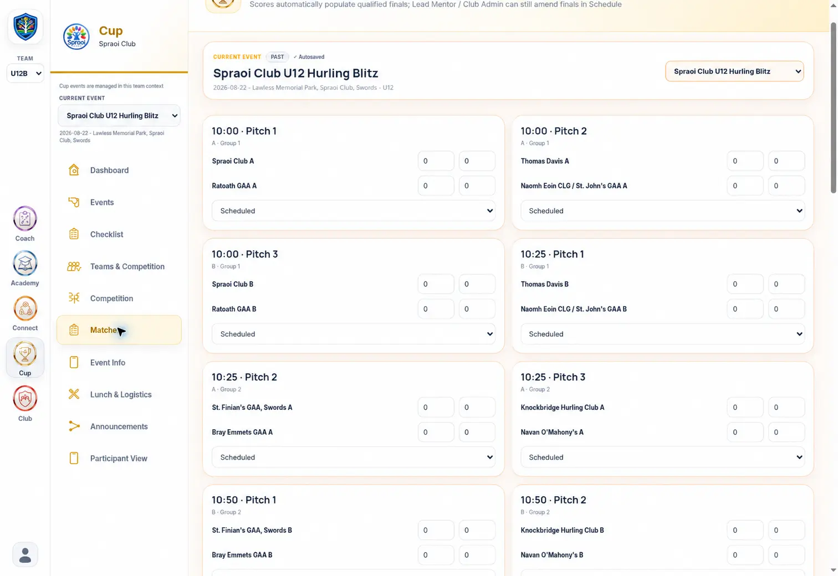The image size is (838, 576).
Task: Click the Participant View device icon
Action: [74, 458]
